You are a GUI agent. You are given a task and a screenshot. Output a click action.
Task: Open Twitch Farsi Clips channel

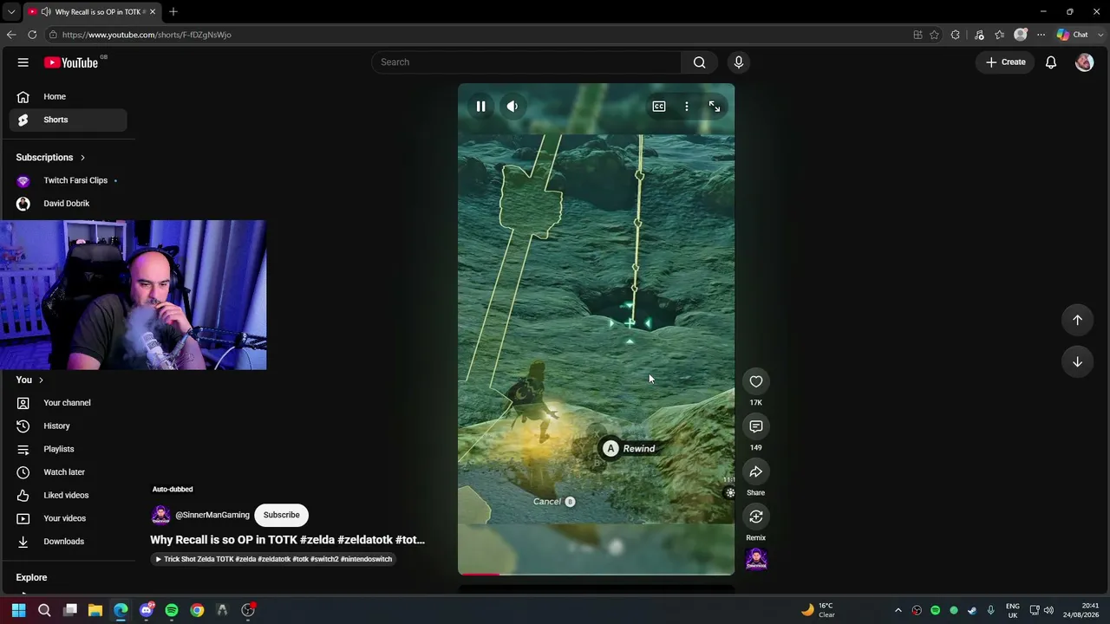(68, 180)
